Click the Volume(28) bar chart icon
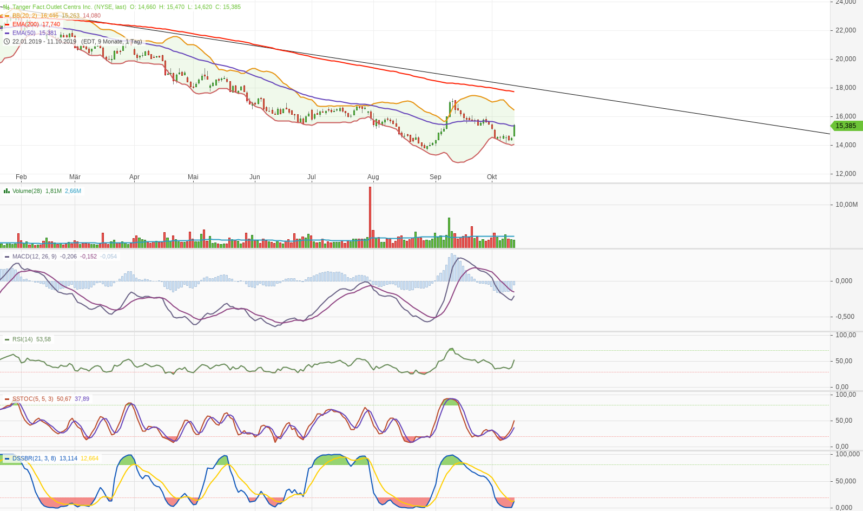Image resolution: width=863 pixels, height=511 pixels. click(7, 191)
